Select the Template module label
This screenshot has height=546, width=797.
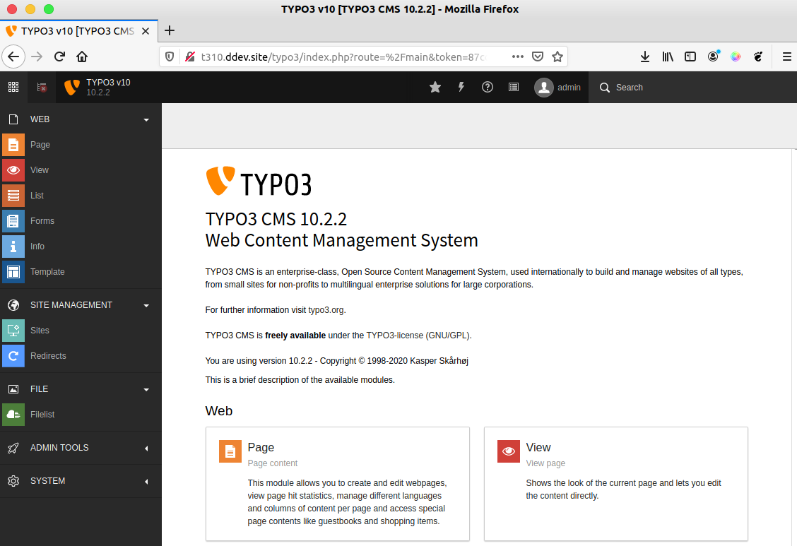[x=47, y=272]
